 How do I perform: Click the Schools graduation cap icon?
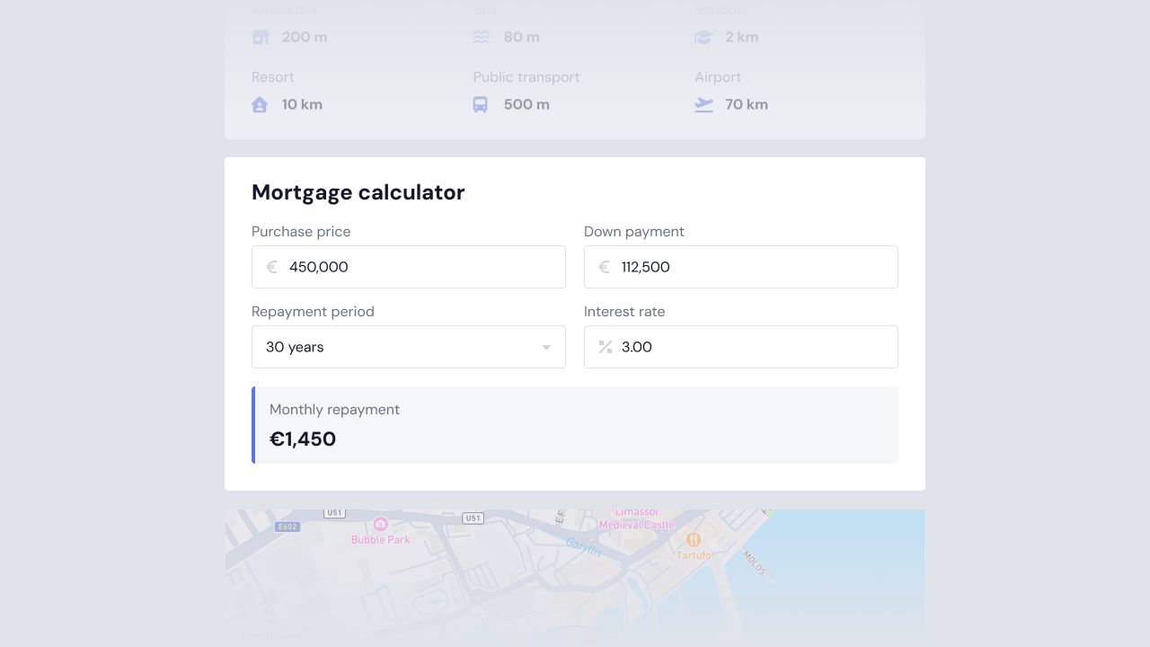(x=703, y=38)
